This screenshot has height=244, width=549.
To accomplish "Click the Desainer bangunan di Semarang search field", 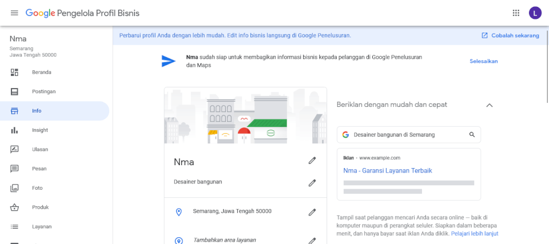I will [408, 134].
